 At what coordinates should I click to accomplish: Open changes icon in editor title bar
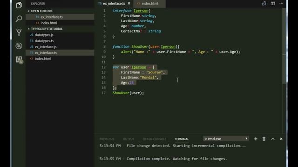[264, 3]
